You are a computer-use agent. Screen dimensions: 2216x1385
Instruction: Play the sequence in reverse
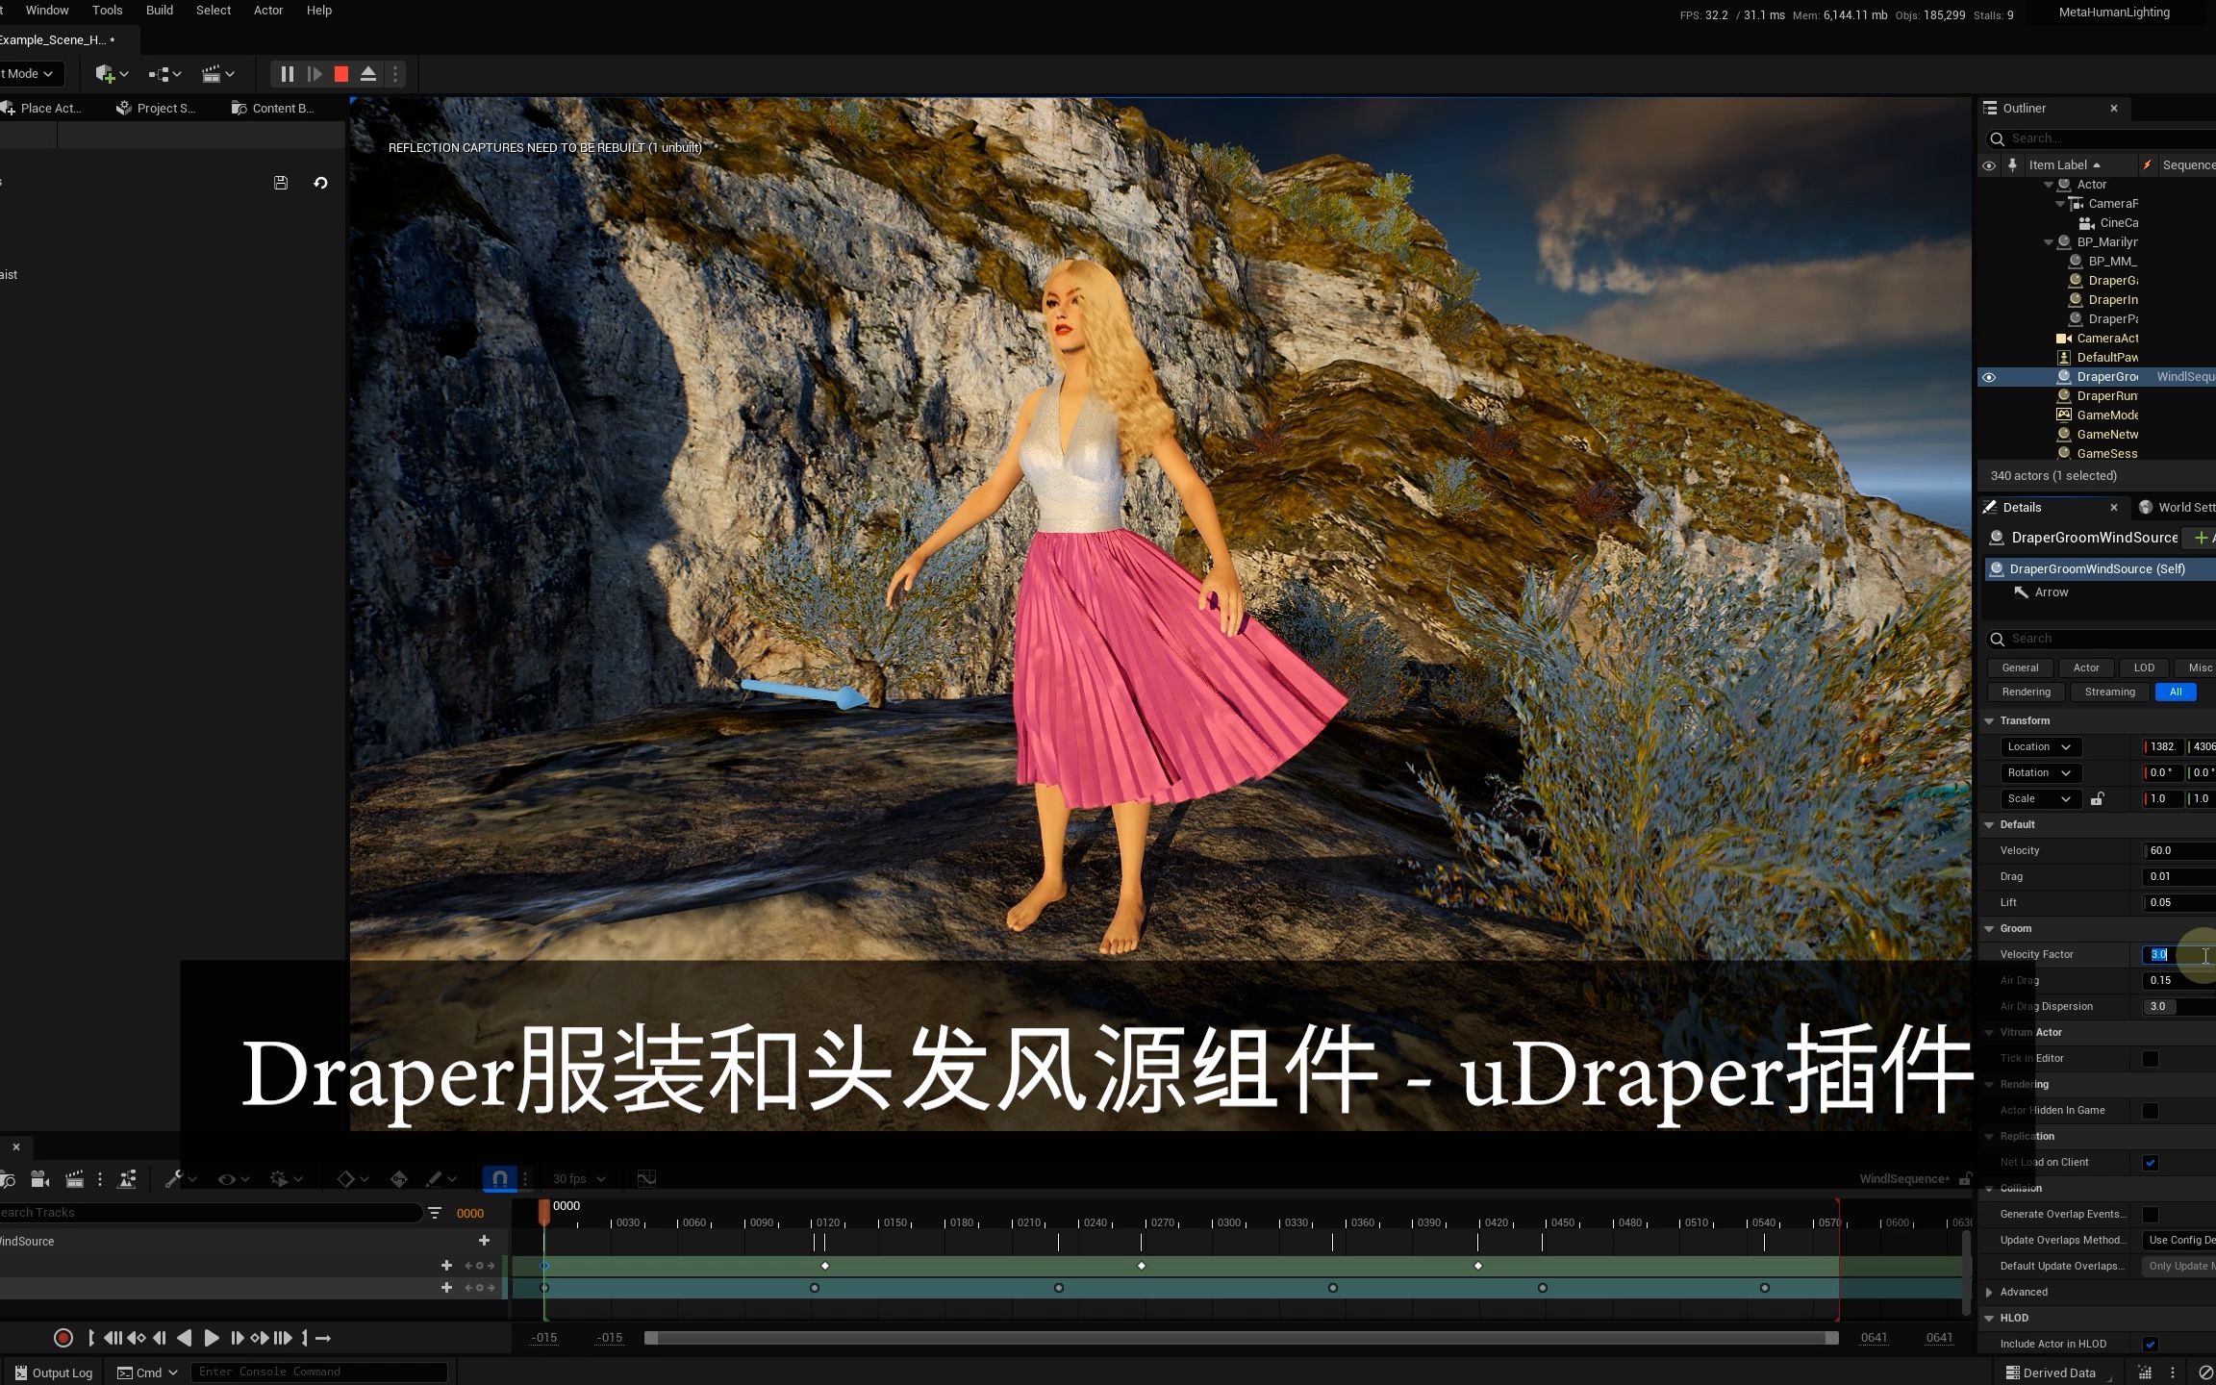[x=185, y=1338]
